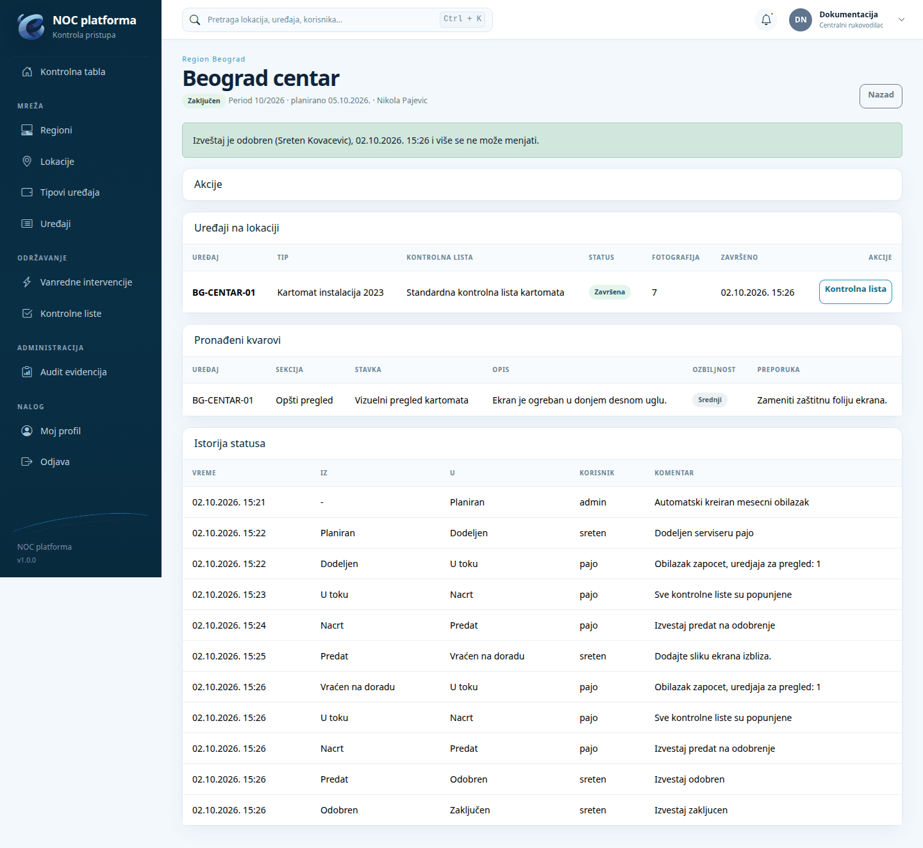The width and height of the screenshot is (923, 848).
Task: Click the Zaključen status badge
Action: (204, 101)
